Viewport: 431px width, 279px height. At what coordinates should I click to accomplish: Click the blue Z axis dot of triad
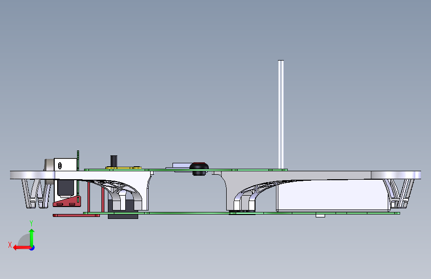[x=32, y=248]
